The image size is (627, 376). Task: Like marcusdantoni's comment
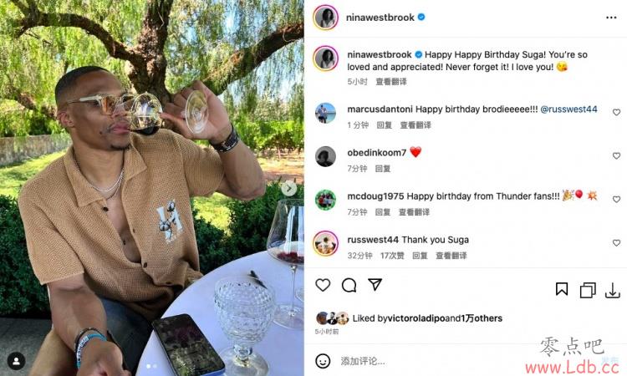click(616, 112)
